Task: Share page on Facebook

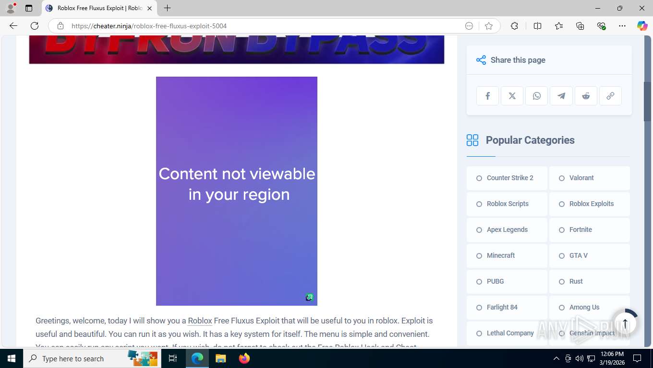Action: [487, 96]
